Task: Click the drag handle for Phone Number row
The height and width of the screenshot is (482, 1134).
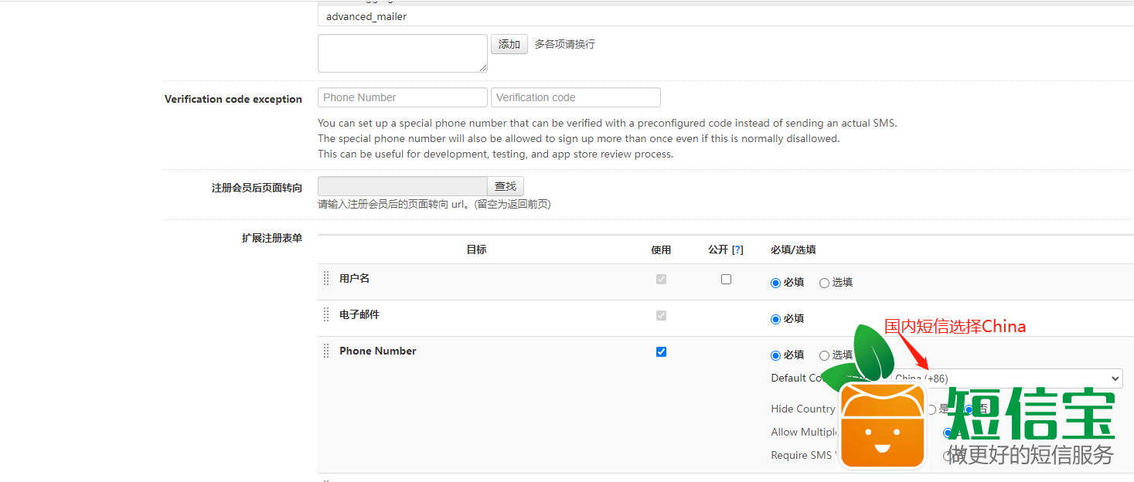Action: pyautogui.click(x=326, y=351)
